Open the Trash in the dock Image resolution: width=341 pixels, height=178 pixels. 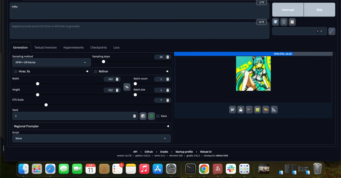tap(318, 168)
